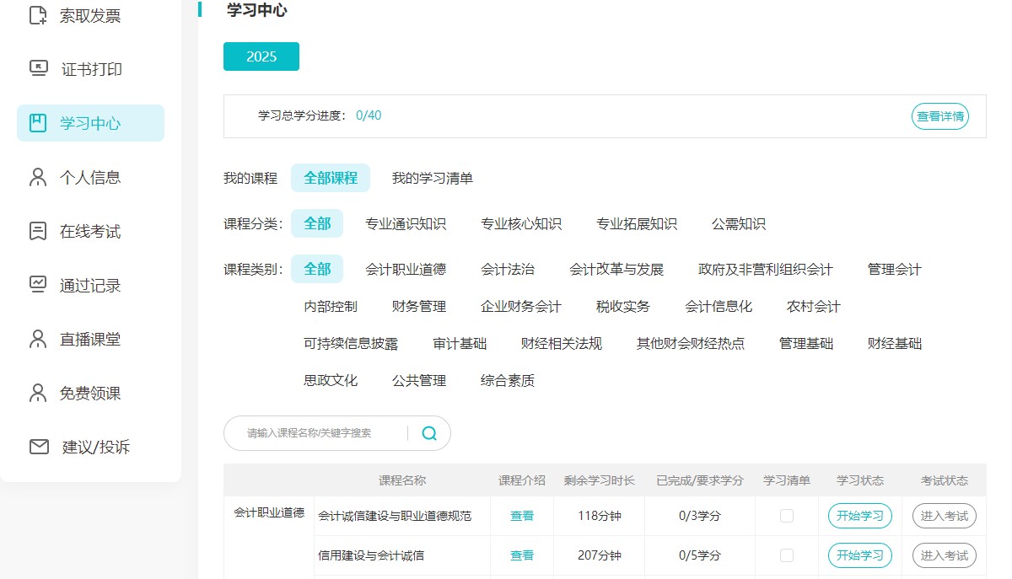Click the 查看详情 button
The image size is (1012, 579).
(x=939, y=116)
